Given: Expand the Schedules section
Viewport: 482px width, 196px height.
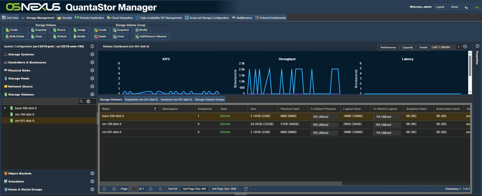Looking at the screenshot, I should click(92, 181).
